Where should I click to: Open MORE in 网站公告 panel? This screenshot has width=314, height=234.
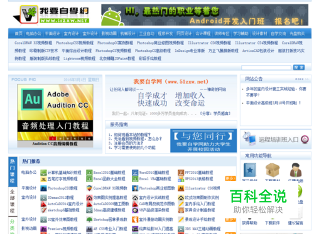[301, 79]
